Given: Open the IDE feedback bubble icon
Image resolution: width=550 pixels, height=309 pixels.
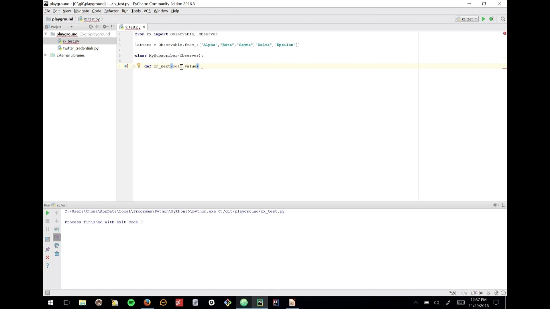Looking at the screenshot, I should (503, 293).
